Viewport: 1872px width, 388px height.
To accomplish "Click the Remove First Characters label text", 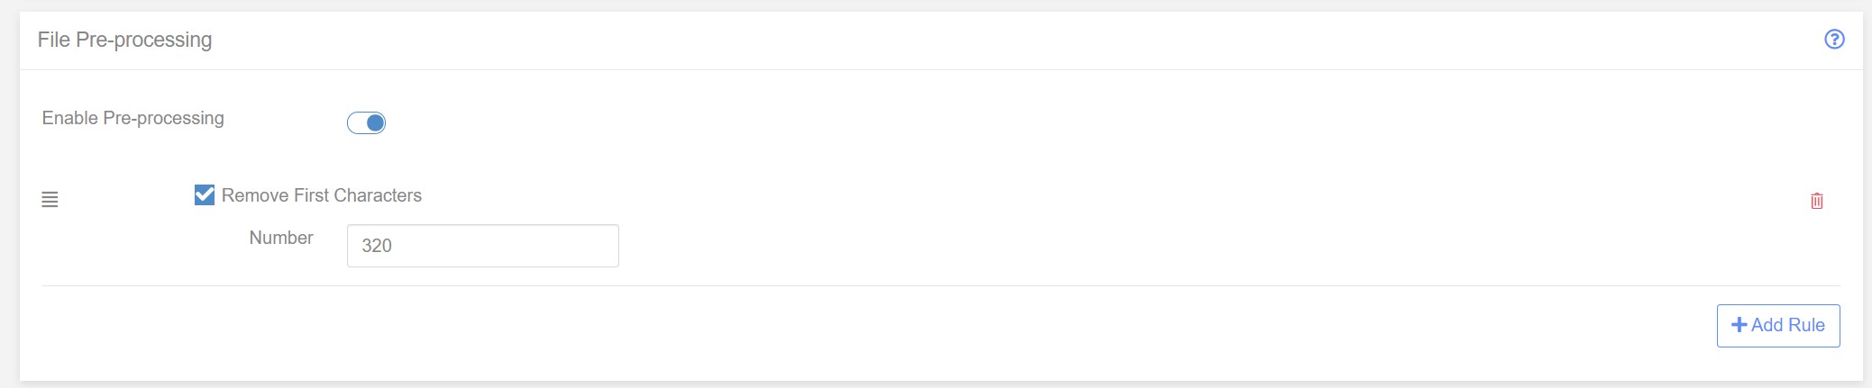I will pos(322,195).
